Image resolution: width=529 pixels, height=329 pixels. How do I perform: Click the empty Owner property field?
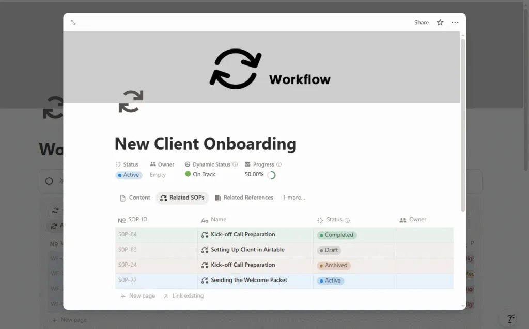(x=158, y=175)
